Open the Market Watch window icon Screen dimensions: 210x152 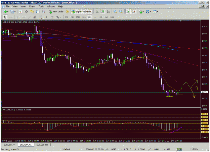pyautogui.click(x=20, y=12)
